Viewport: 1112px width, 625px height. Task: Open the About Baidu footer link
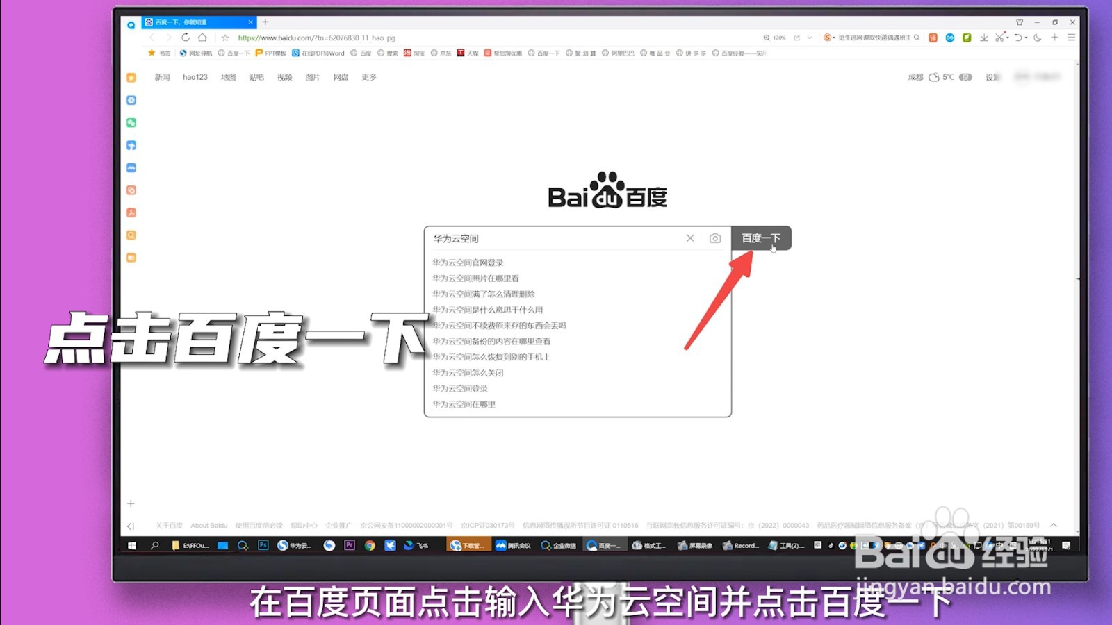(x=209, y=526)
